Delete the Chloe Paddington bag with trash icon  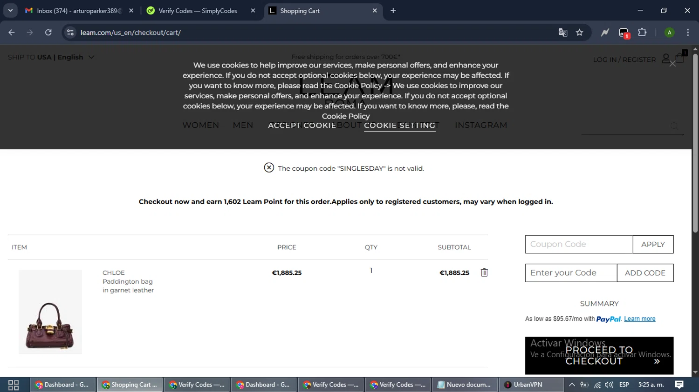(x=484, y=272)
